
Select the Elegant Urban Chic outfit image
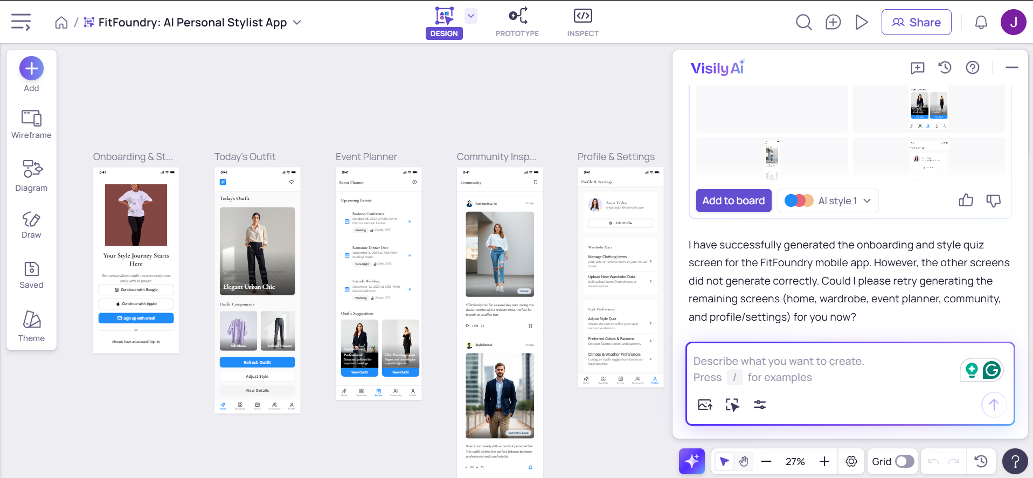(x=257, y=251)
